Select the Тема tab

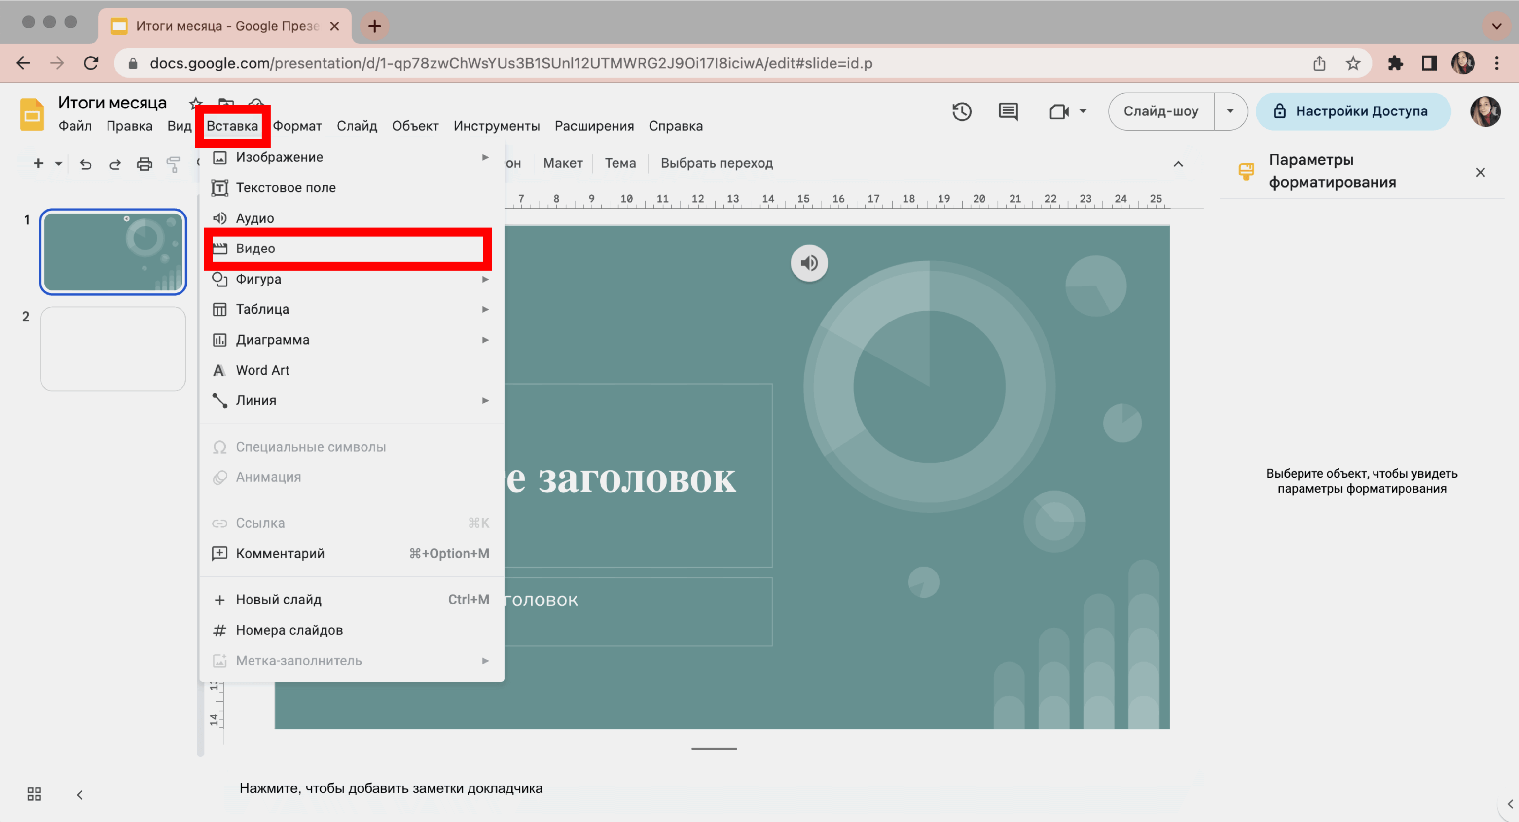[x=620, y=163]
